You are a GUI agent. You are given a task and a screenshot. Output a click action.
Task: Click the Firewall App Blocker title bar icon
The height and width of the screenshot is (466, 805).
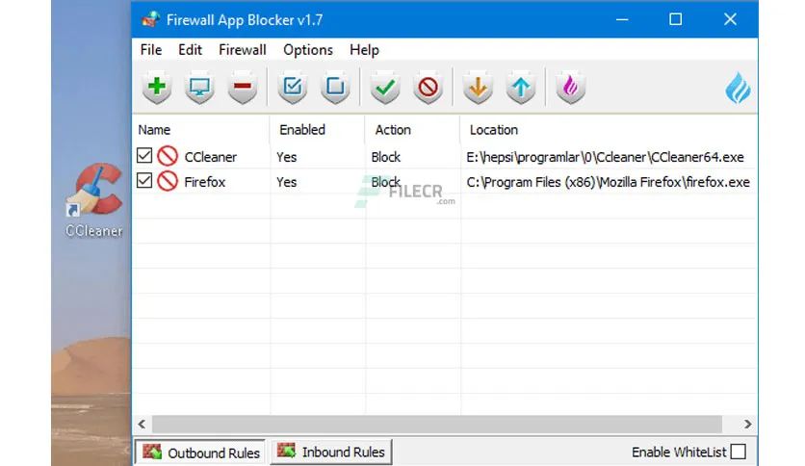pos(151,19)
